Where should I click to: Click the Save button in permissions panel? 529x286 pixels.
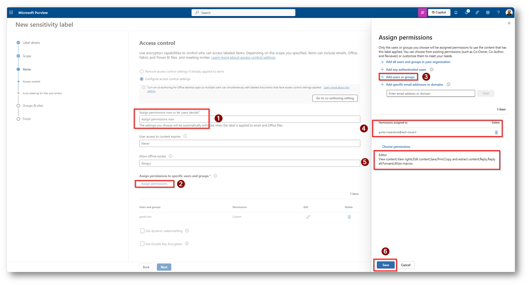[x=386, y=265]
